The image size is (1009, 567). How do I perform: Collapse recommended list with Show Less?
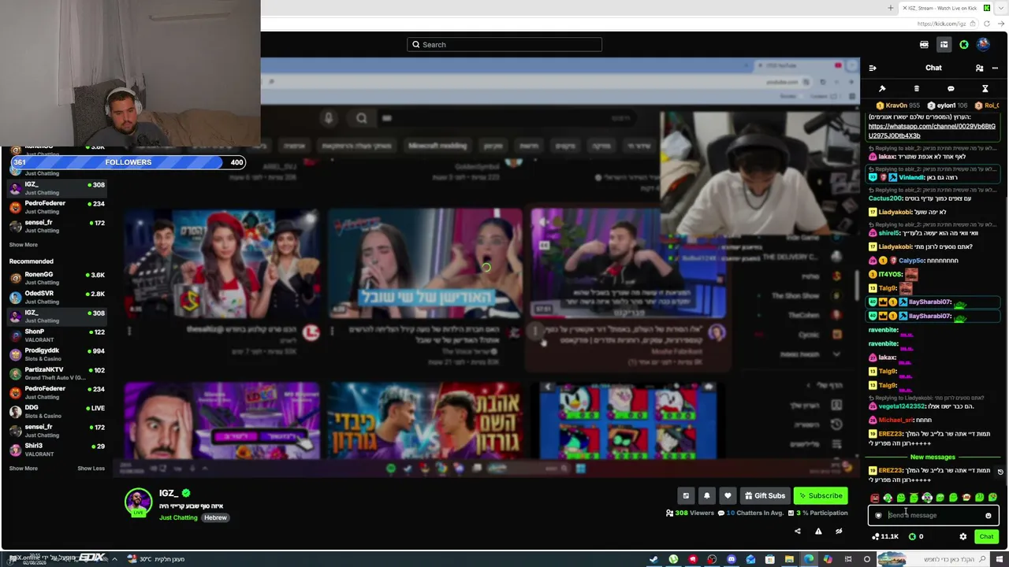91,469
